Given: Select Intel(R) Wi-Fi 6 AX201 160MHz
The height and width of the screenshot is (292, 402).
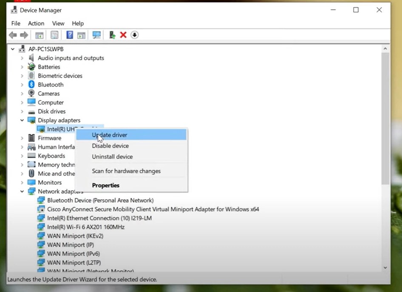Looking at the screenshot, I should tap(86, 227).
